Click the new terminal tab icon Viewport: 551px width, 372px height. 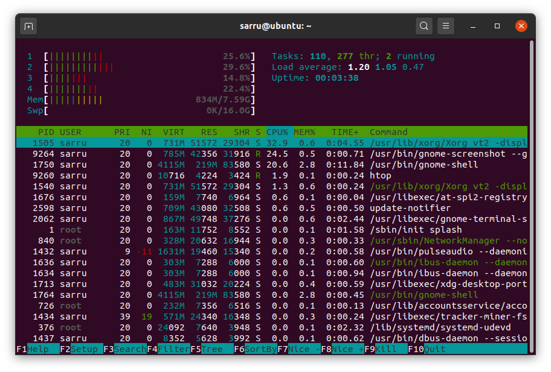click(28, 26)
